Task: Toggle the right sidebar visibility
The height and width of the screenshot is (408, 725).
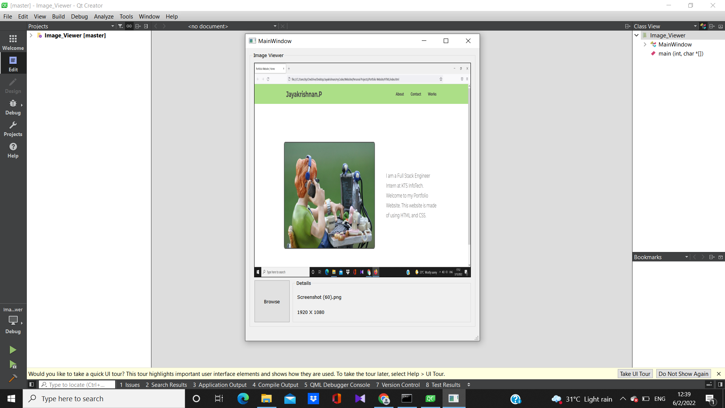Action: click(x=720, y=385)
